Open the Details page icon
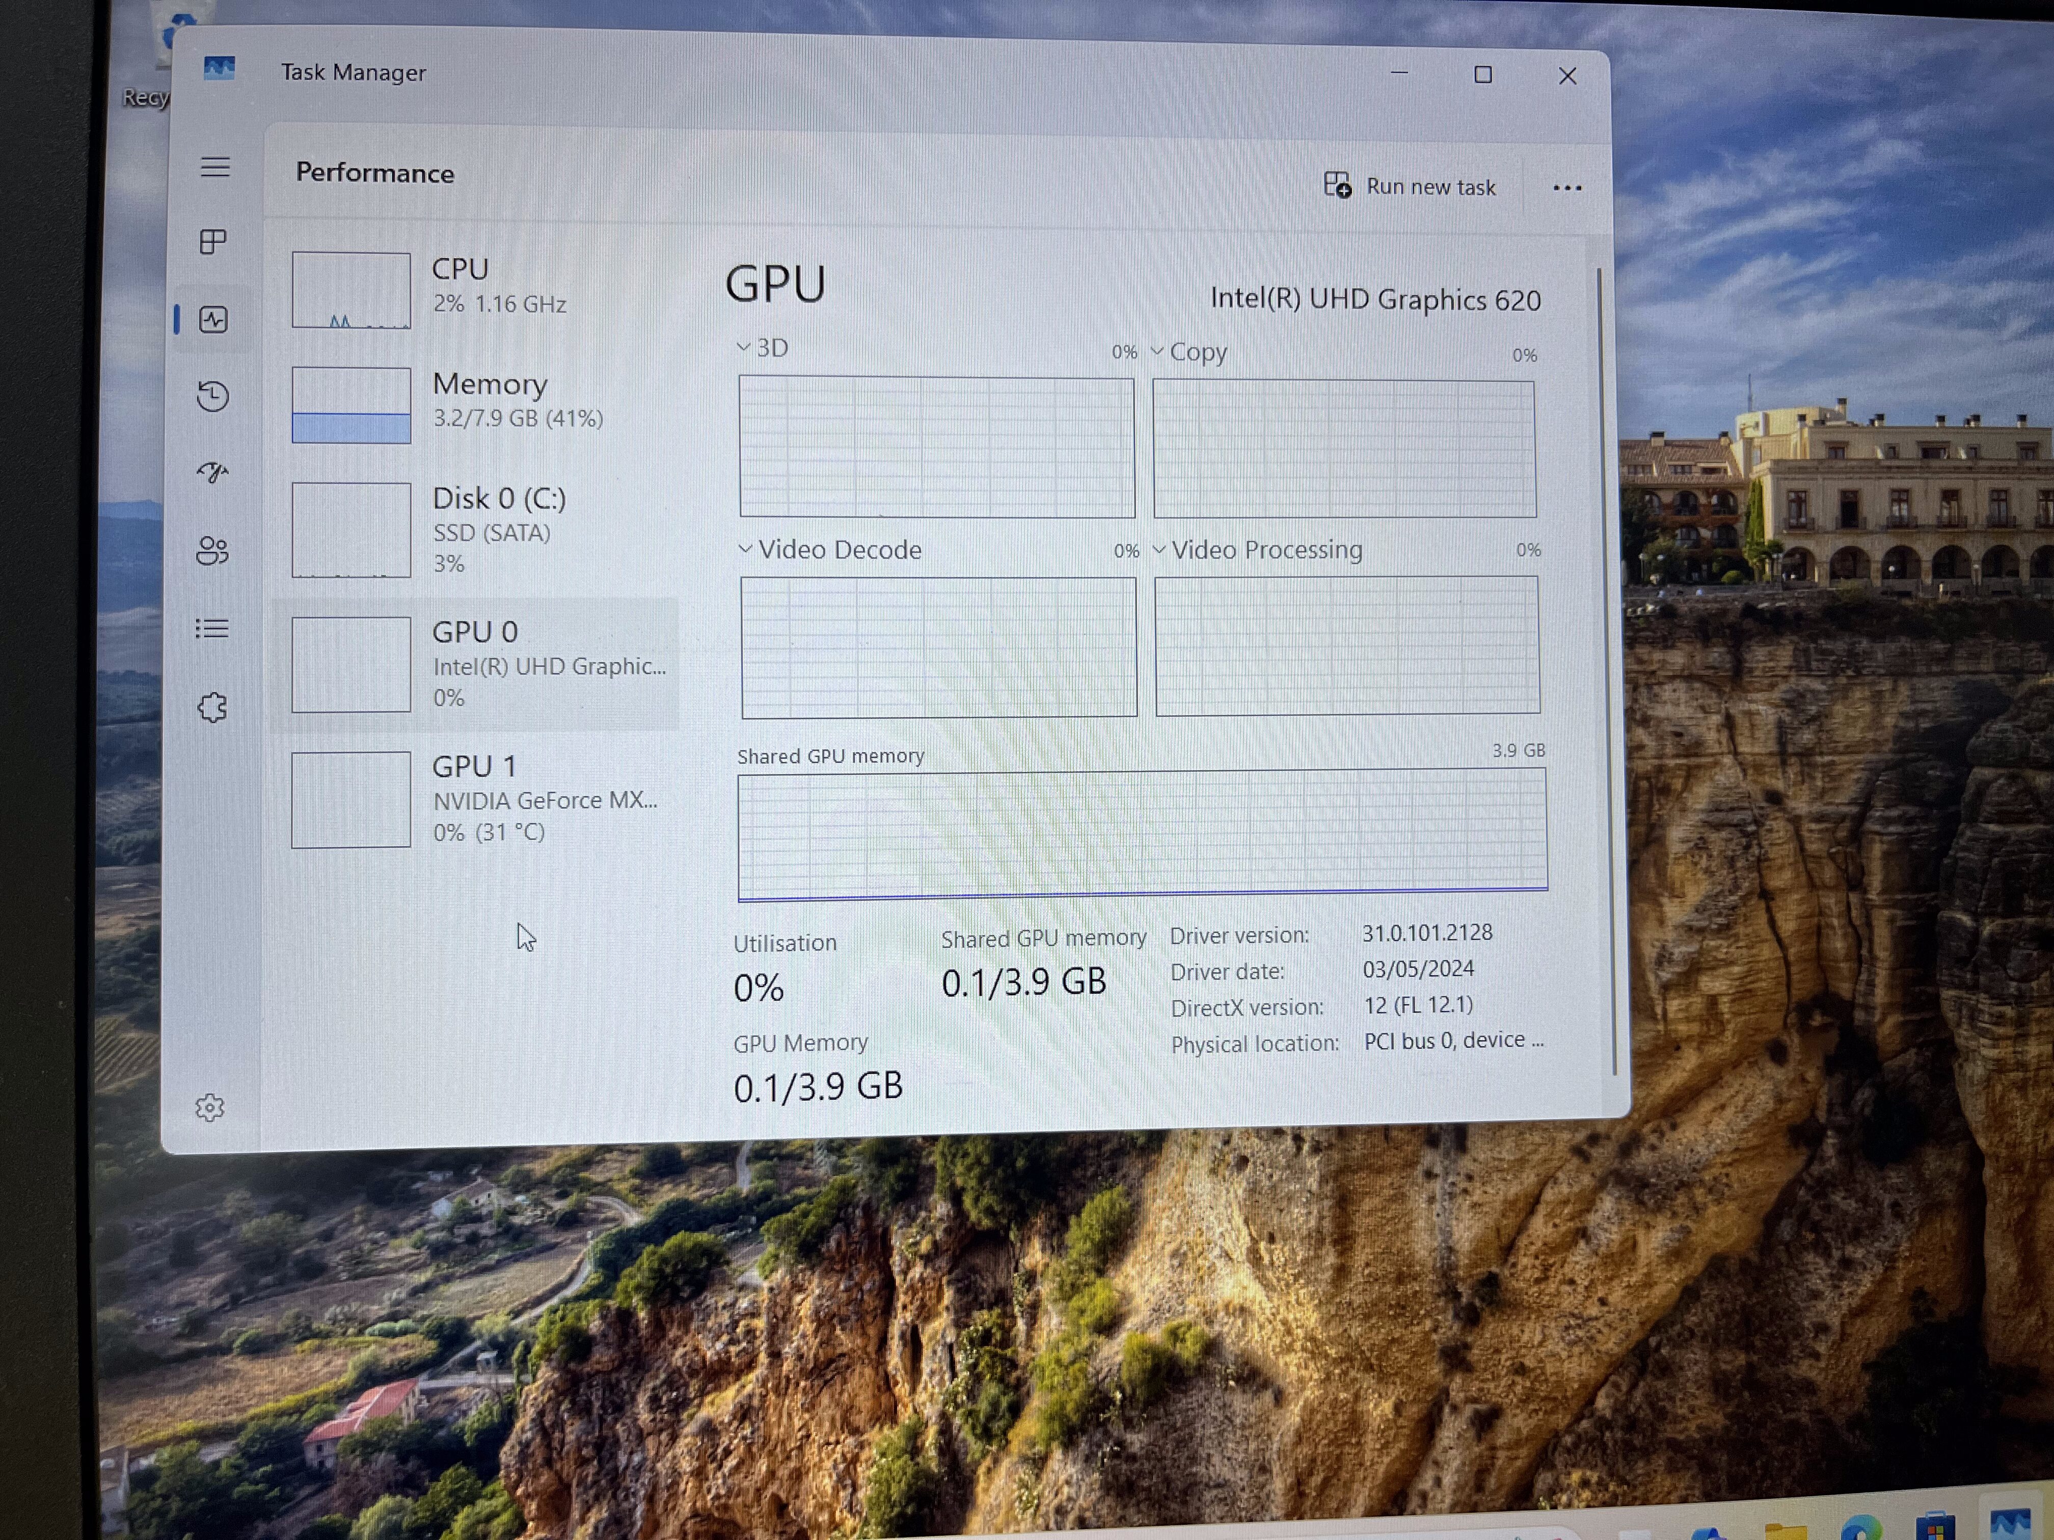Screen dimensions: 2054x1540 pyautogui.click(x=212, y=628)
